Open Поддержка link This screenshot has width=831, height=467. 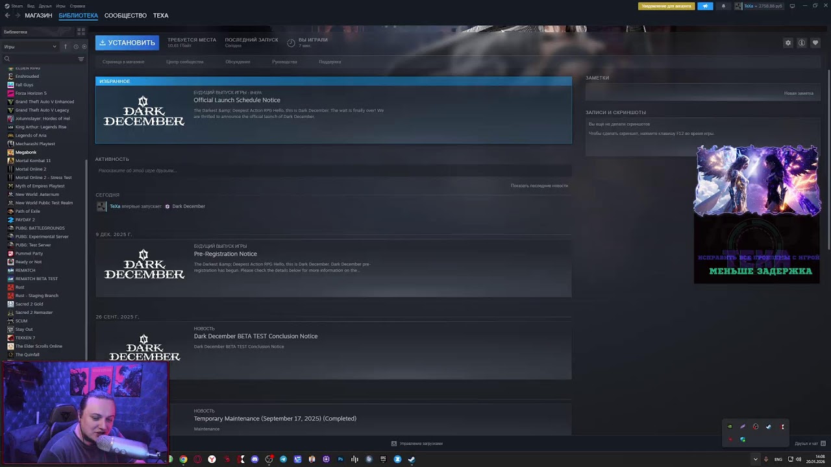pyautogui.click(x=330, y=62)
